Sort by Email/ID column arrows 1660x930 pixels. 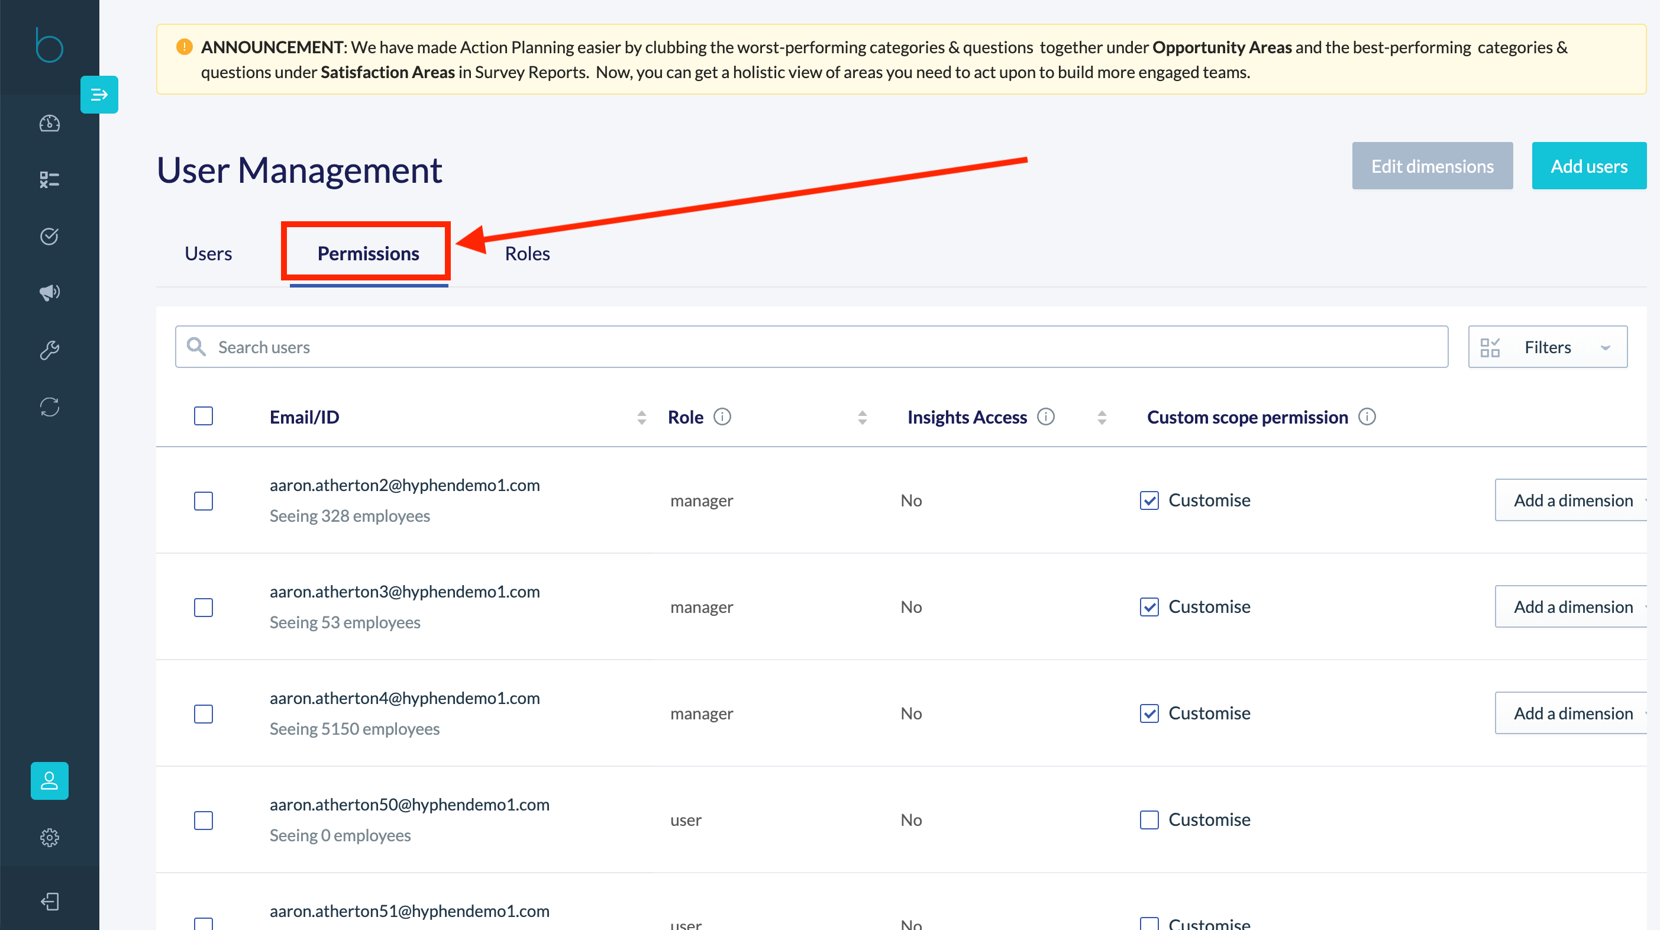pos(641,418)
